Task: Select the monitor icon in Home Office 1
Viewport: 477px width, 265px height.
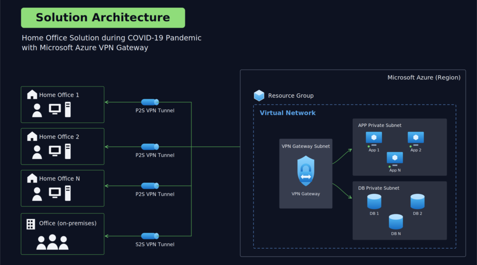Action: [55, 109]
